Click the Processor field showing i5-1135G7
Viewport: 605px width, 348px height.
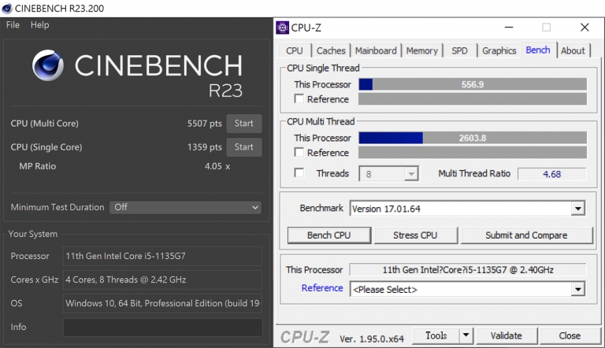(162, 256)
